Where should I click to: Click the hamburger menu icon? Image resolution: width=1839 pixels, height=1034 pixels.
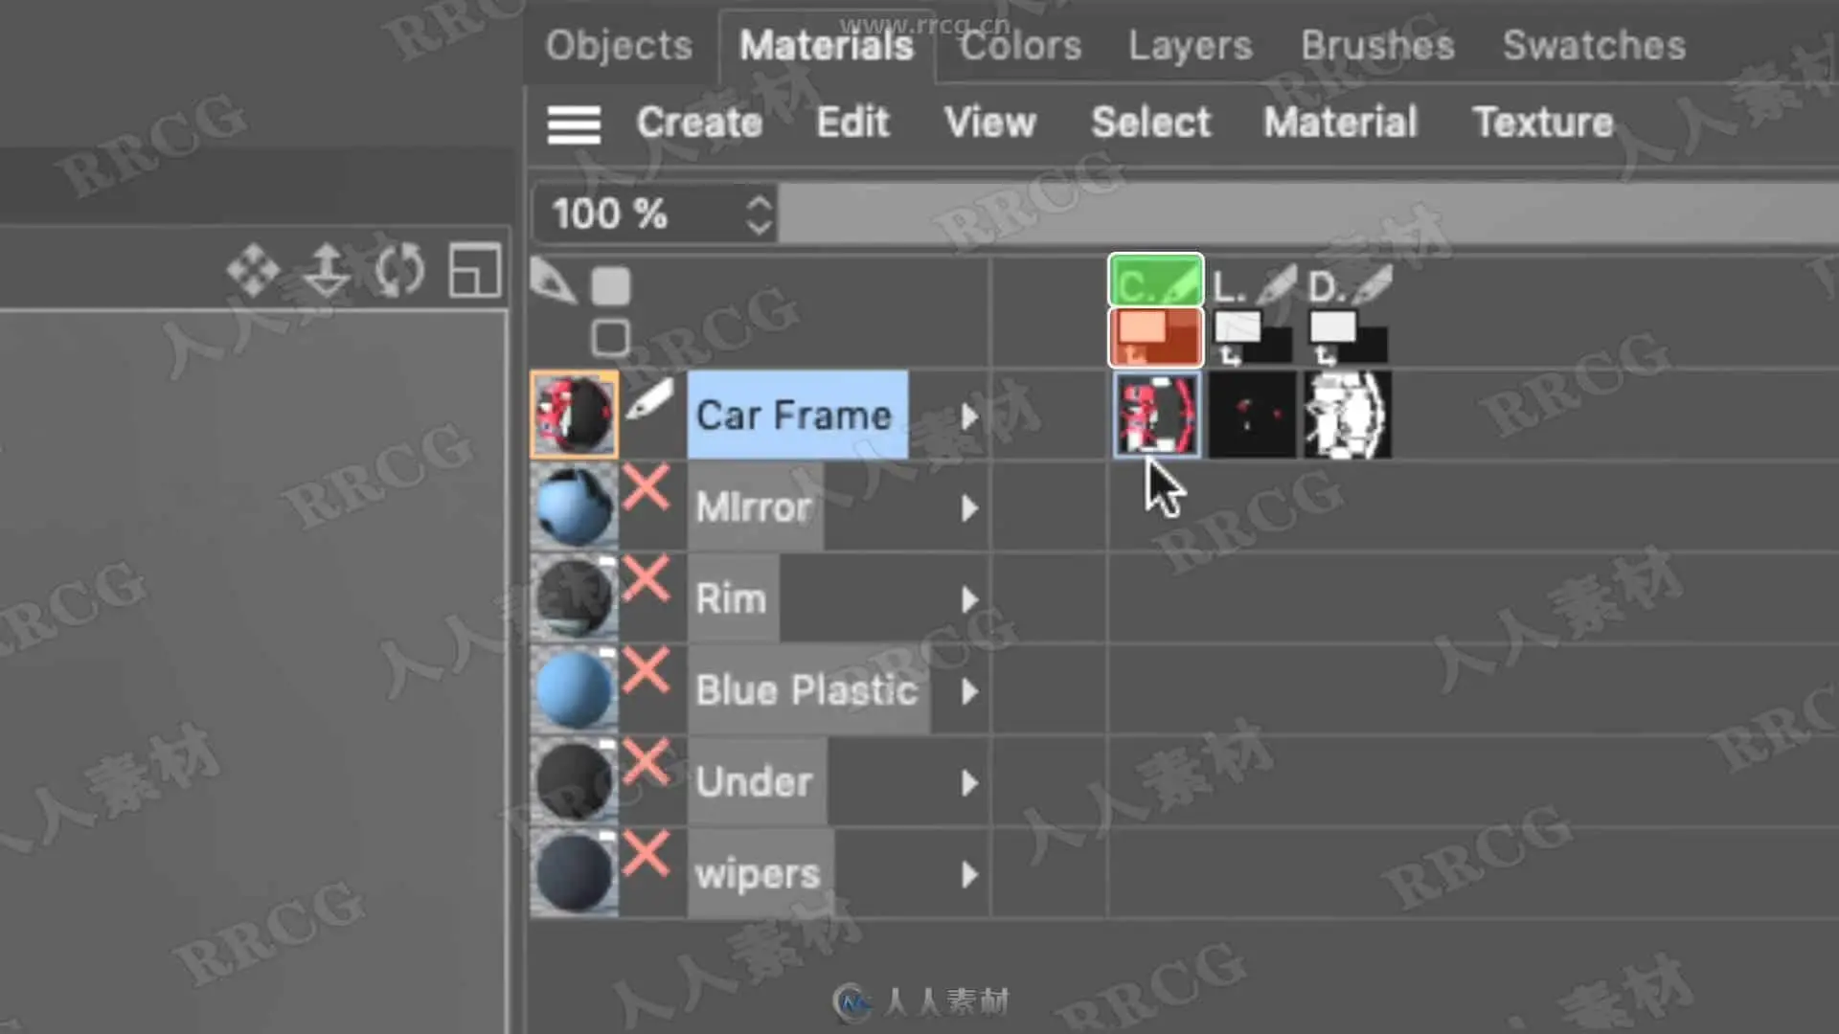click(x=574, y=124)
